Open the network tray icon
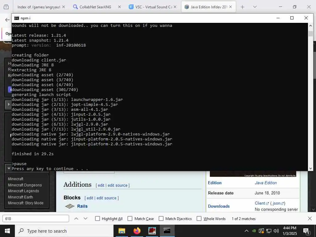This screenshot has width=316, height=237. [269, 231]
